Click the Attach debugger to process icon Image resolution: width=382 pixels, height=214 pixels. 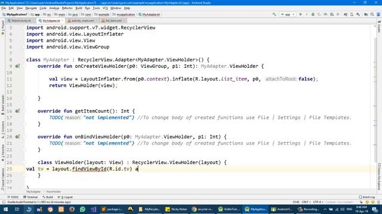click(332, 14)
